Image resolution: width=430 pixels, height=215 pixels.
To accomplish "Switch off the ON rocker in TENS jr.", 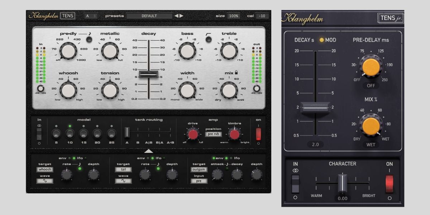I will pos(389,183).
